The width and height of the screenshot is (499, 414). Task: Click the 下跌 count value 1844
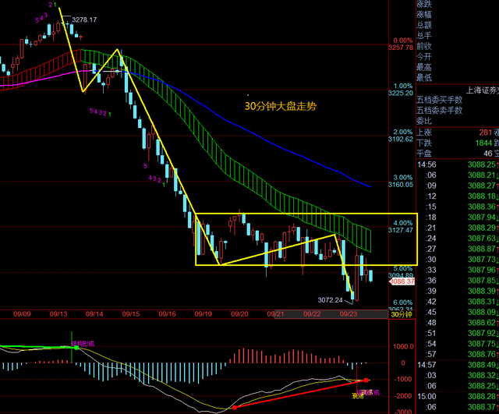pos(483,143)
